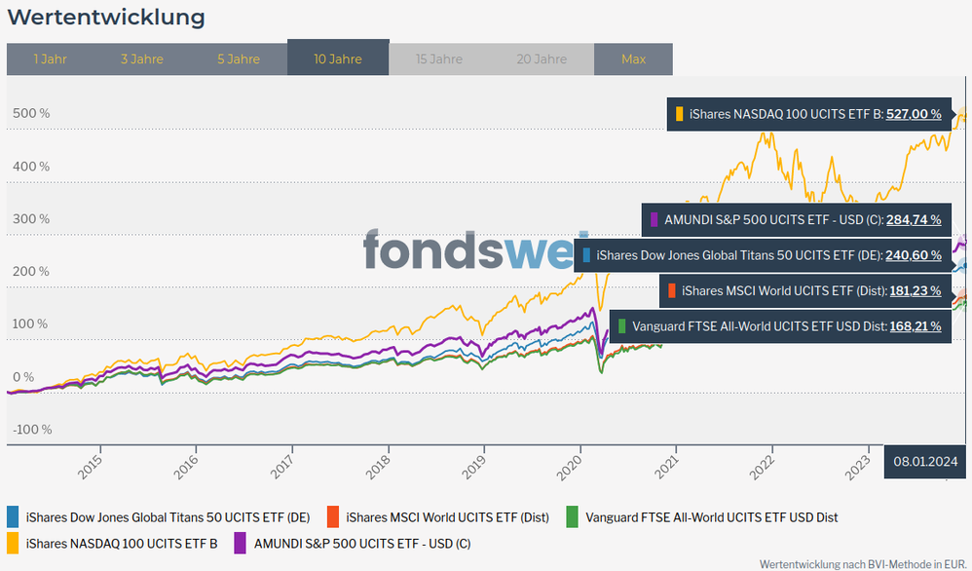Viewport: 972px width, 571px height.
Task: Select the 1 Jahr time range tab
Action: click(50, 58)
